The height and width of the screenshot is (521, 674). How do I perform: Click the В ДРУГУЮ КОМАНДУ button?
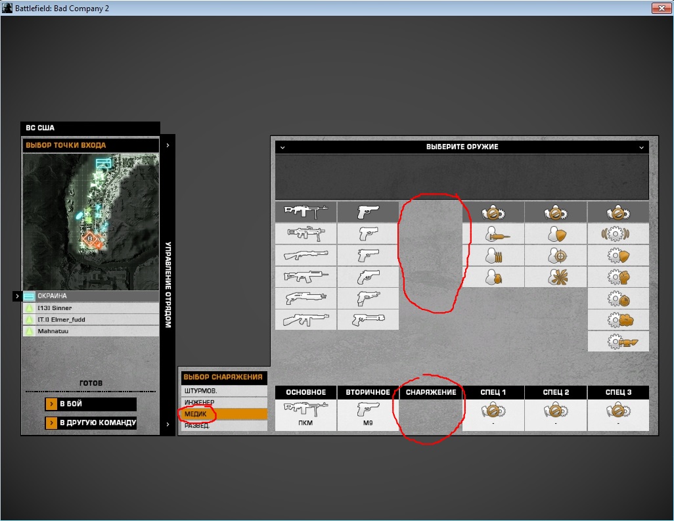[x=91, y=422]
